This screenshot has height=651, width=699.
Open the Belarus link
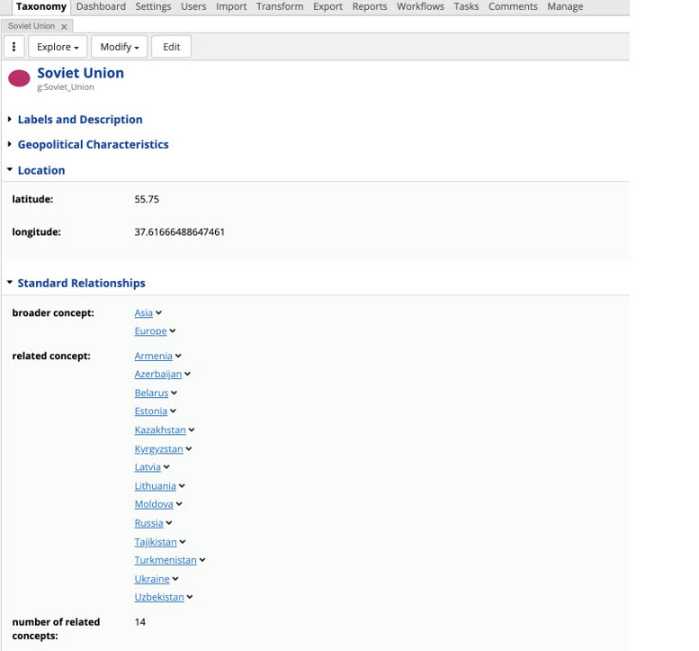tap(151, 393)
